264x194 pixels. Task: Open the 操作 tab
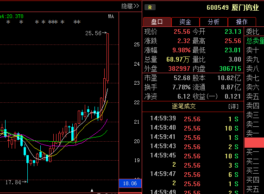(x=242, y=22)
